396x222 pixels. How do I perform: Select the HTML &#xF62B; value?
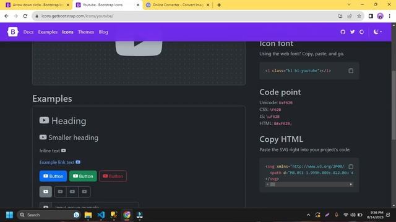283,123
